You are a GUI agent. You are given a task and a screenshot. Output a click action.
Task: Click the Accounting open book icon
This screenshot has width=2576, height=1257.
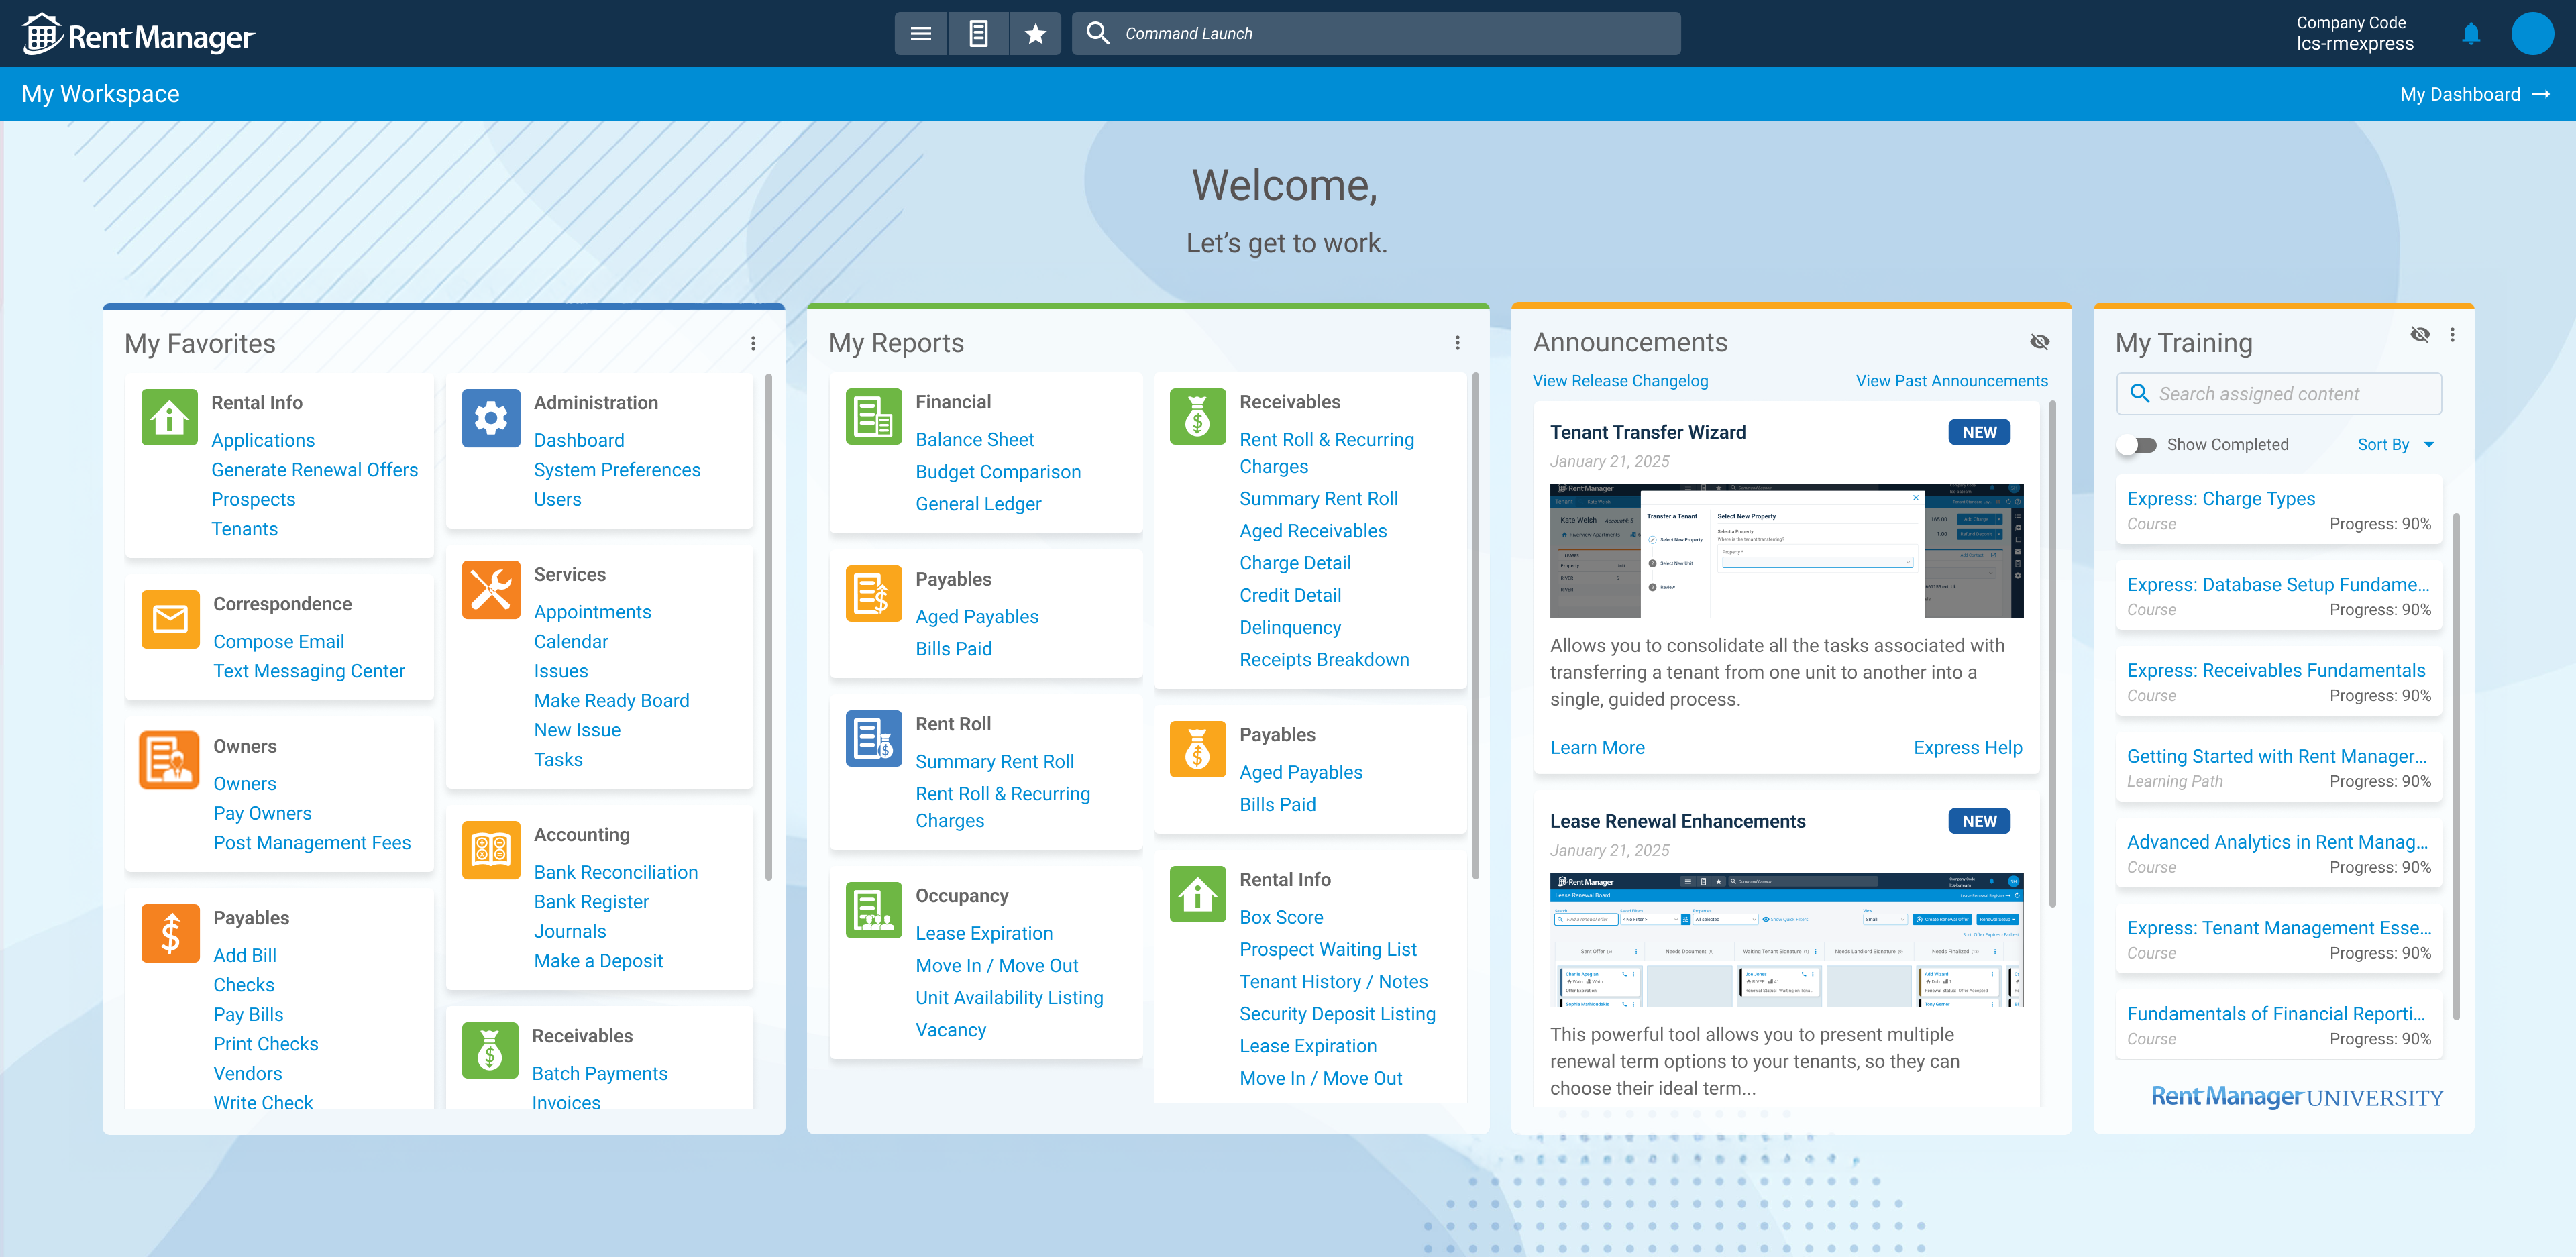pos(490,850)
